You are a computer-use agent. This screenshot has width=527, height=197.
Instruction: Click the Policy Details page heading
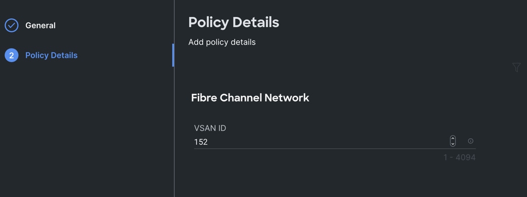[x=233, y=22]
